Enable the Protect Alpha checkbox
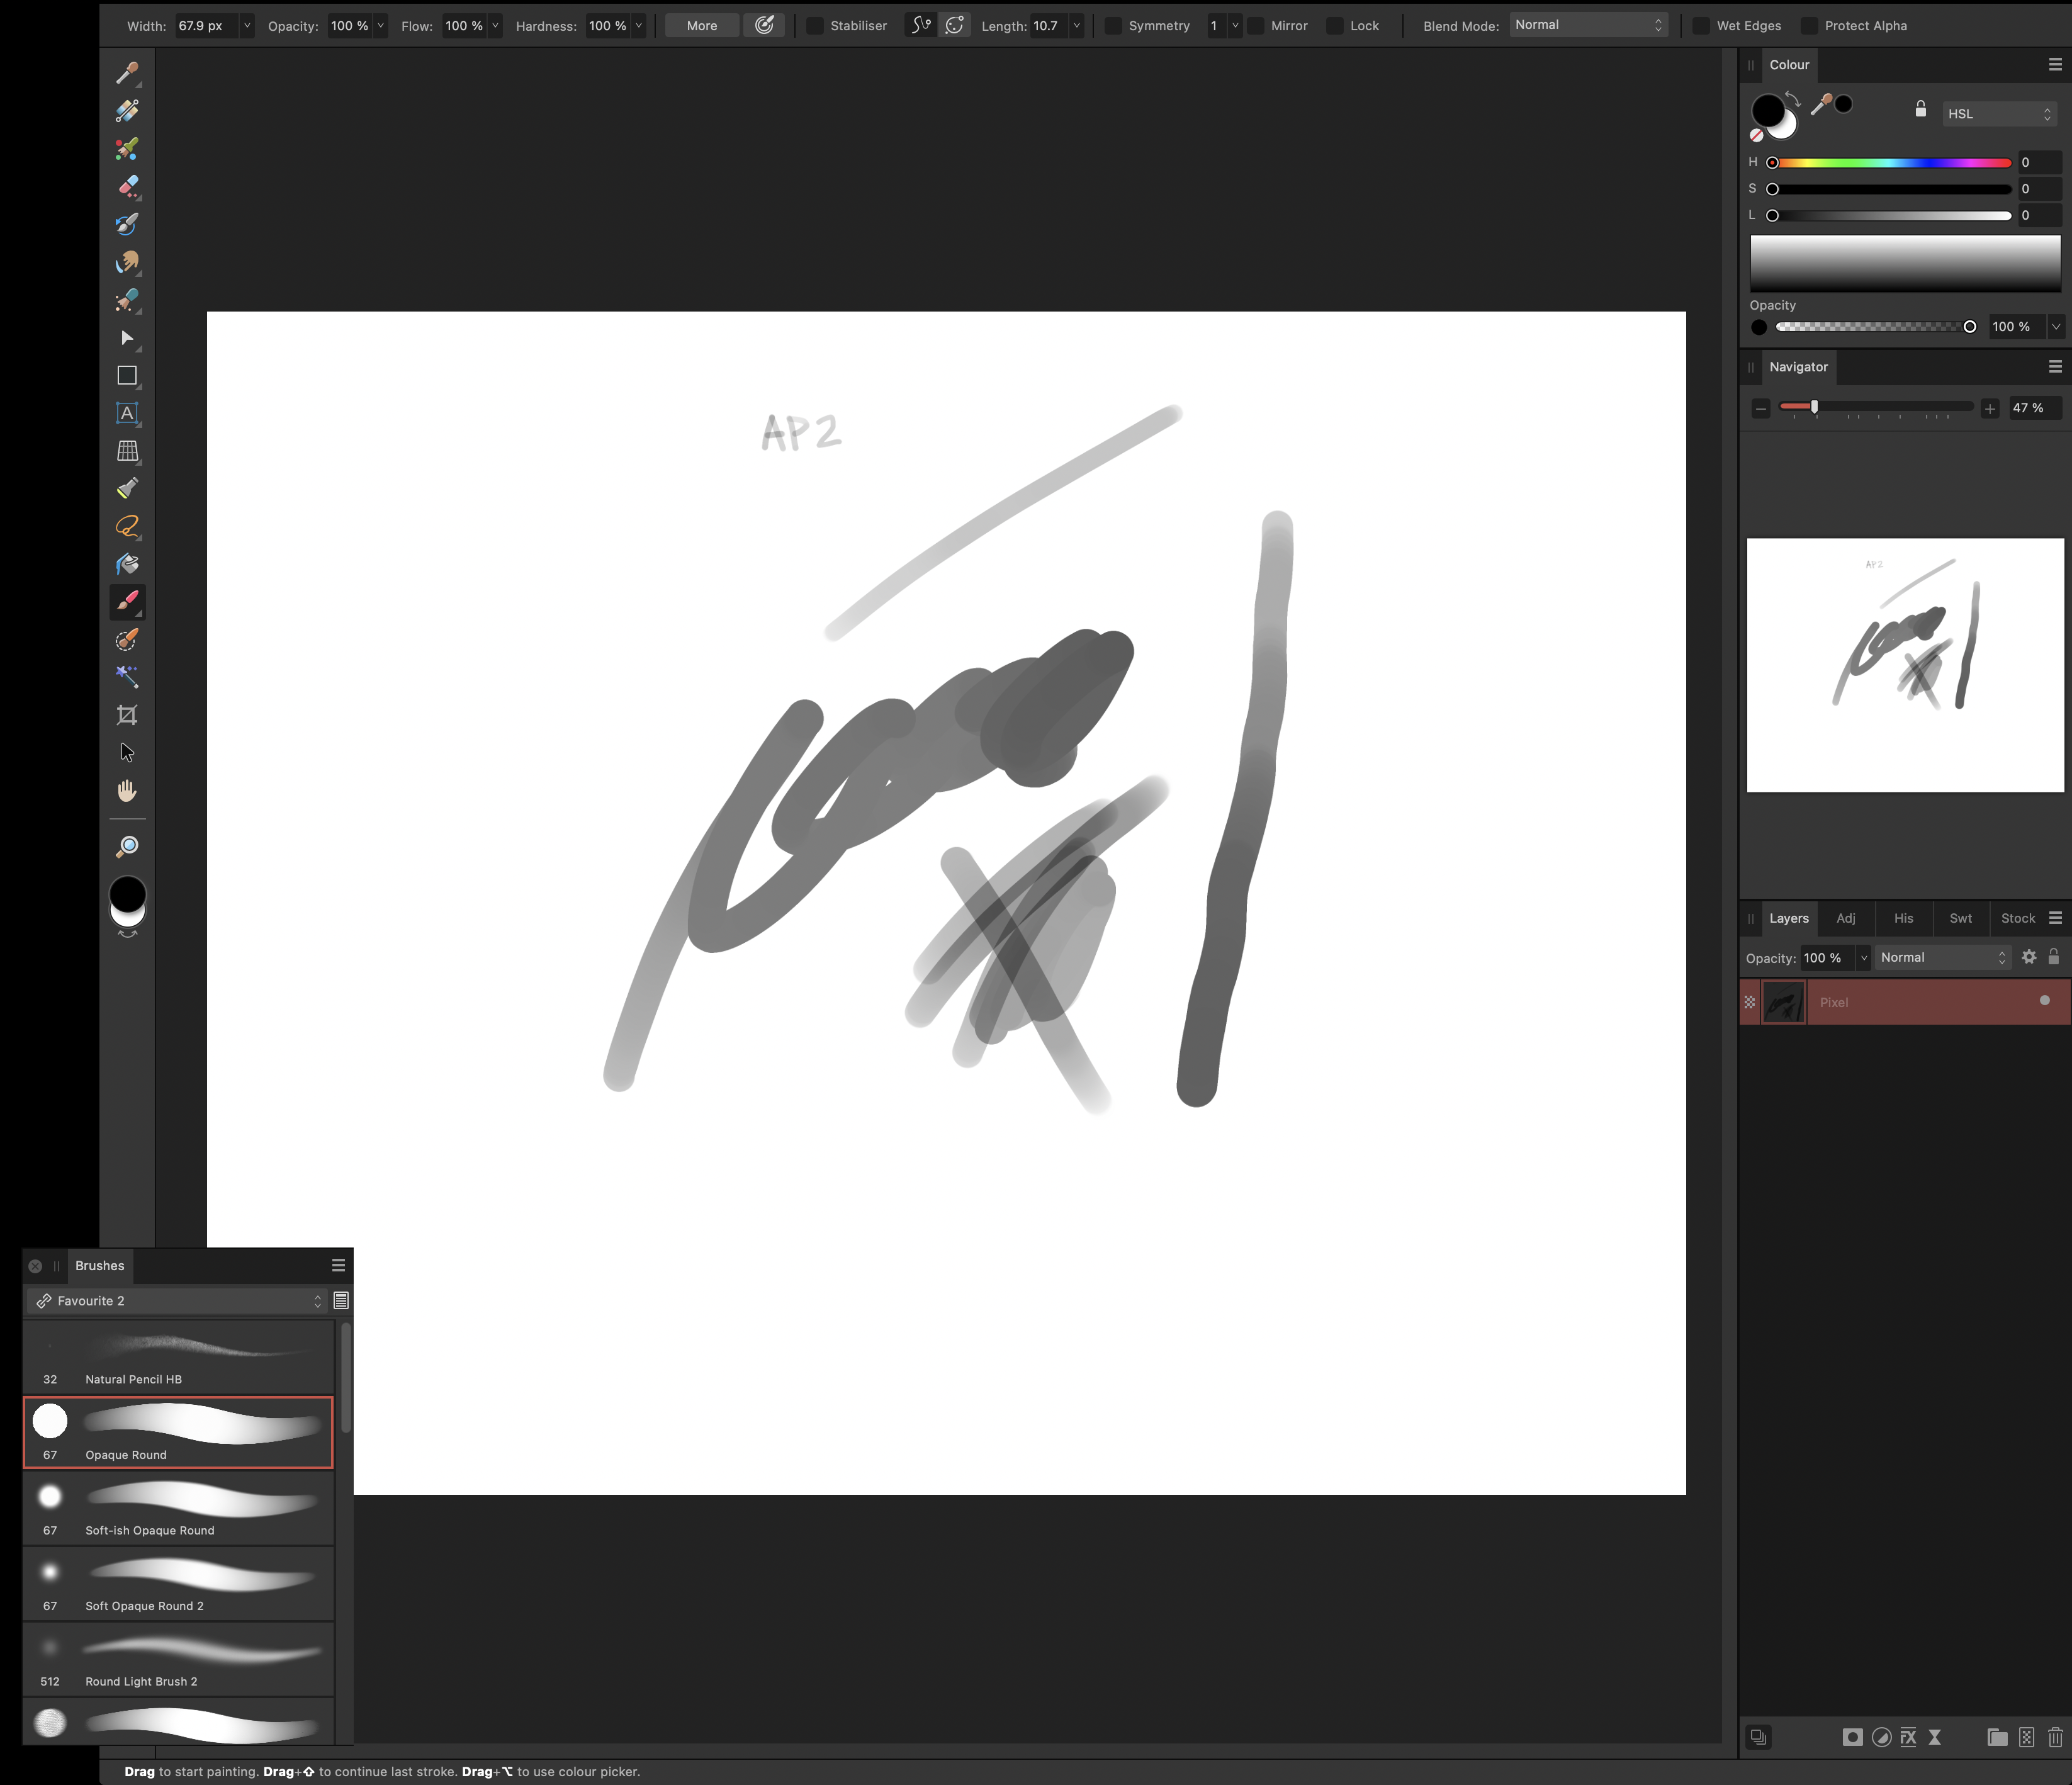The height and width of the screenshot is (1785, 2072). coord(1809,26)
